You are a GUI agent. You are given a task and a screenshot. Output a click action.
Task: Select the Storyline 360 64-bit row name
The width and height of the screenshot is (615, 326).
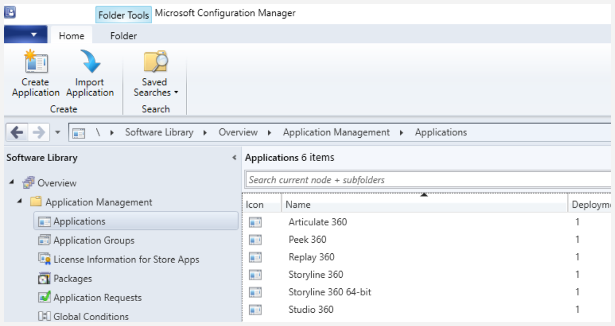pos(330,292)
